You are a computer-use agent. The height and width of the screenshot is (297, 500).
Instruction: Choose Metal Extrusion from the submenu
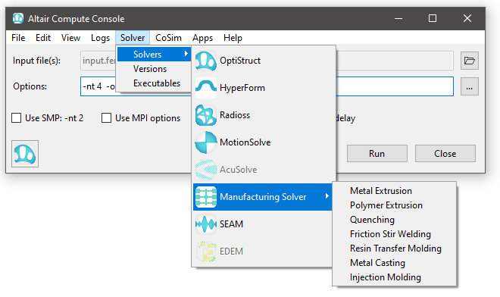pos(394,191)
